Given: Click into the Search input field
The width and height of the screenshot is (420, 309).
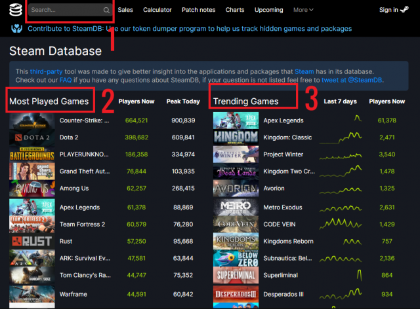Looking at the screenshot, I should (x=66, y=10).
